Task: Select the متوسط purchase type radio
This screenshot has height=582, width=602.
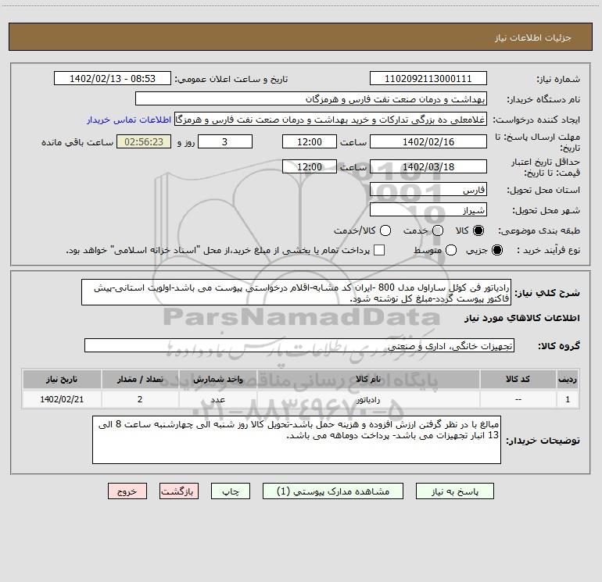Action: 451,250
